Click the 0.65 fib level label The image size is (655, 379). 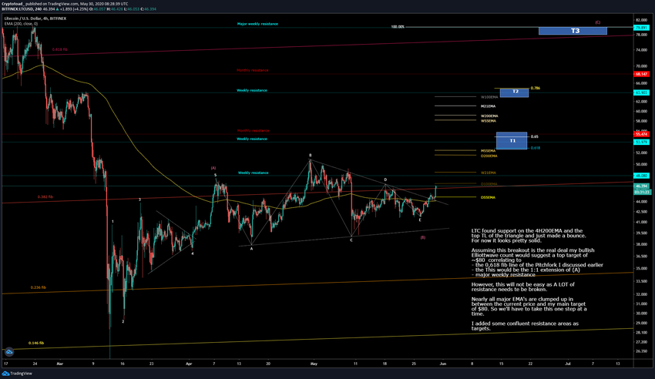[x=534, y=136]
